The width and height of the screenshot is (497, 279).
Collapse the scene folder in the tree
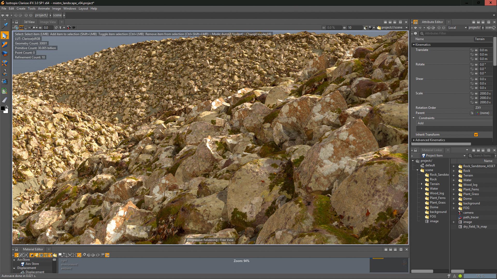point(417,170)
